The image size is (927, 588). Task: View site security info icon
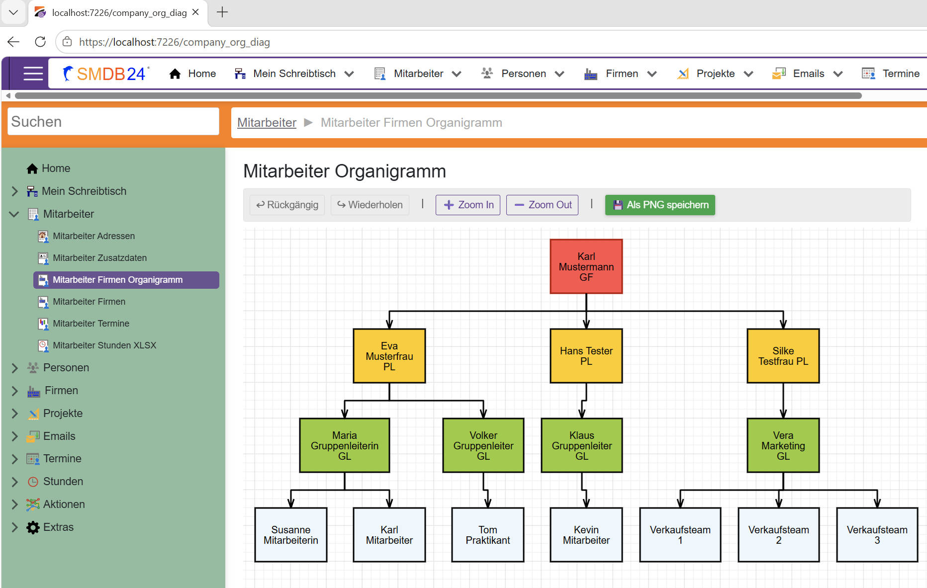pos(67,42)
